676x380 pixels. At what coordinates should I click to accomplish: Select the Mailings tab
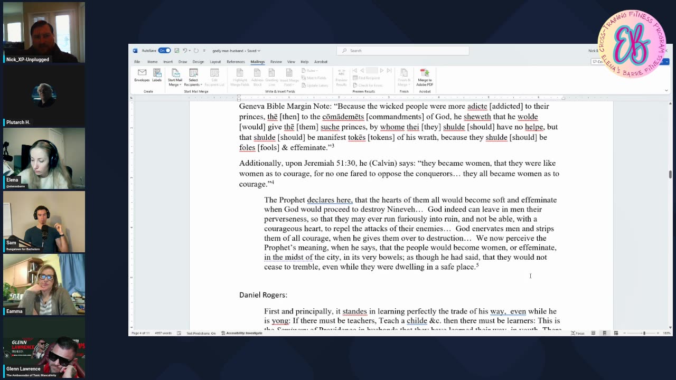tap(258, 62)
